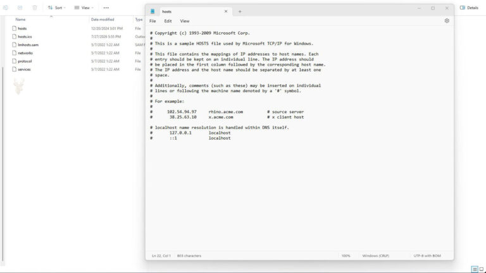This screenshot has width=486, height=273.
Task: Click the UTF-8 with BOM encoding indicator
Action: (x=427, y=256)
